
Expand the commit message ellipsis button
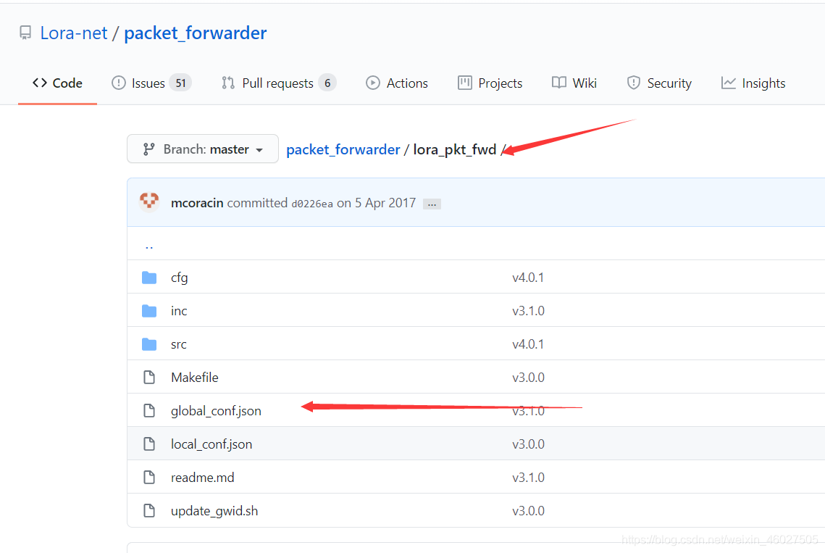(432, 204)
